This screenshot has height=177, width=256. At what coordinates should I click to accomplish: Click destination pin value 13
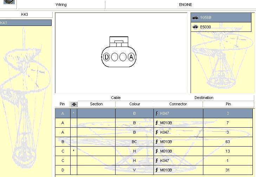pyautogui.click(x=228, y=151)
